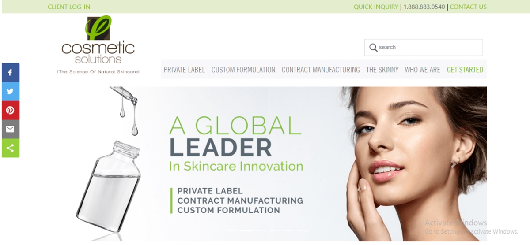Image resolution: width=530 pixels, height=245 pixels.
Task: Click the Cosmetic Solutions logo
Action: [98, 45]
